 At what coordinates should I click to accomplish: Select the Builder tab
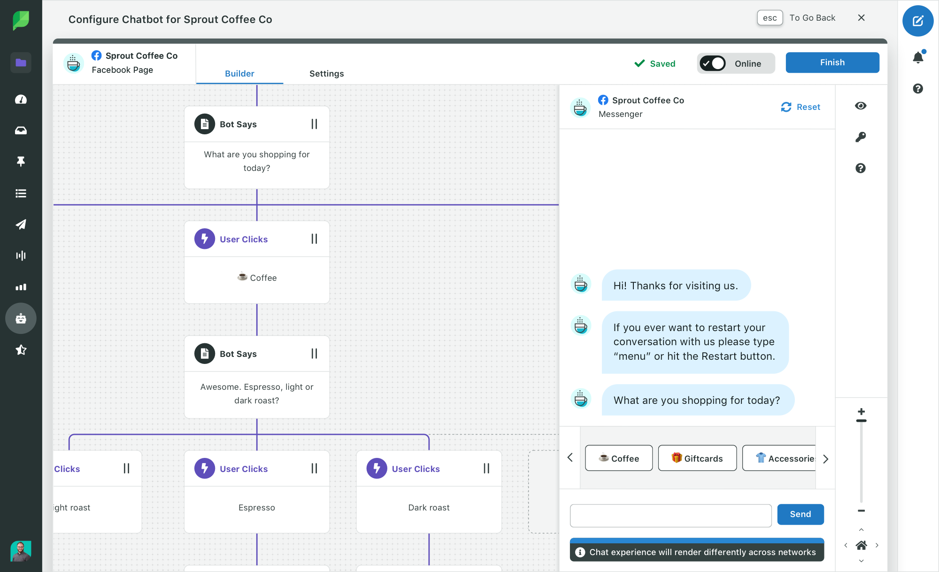tap(239, 73)
